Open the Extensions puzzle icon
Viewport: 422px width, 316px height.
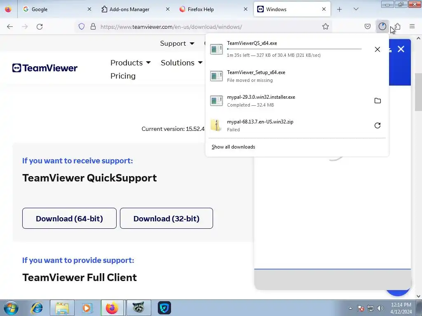(x=398, y=26)
